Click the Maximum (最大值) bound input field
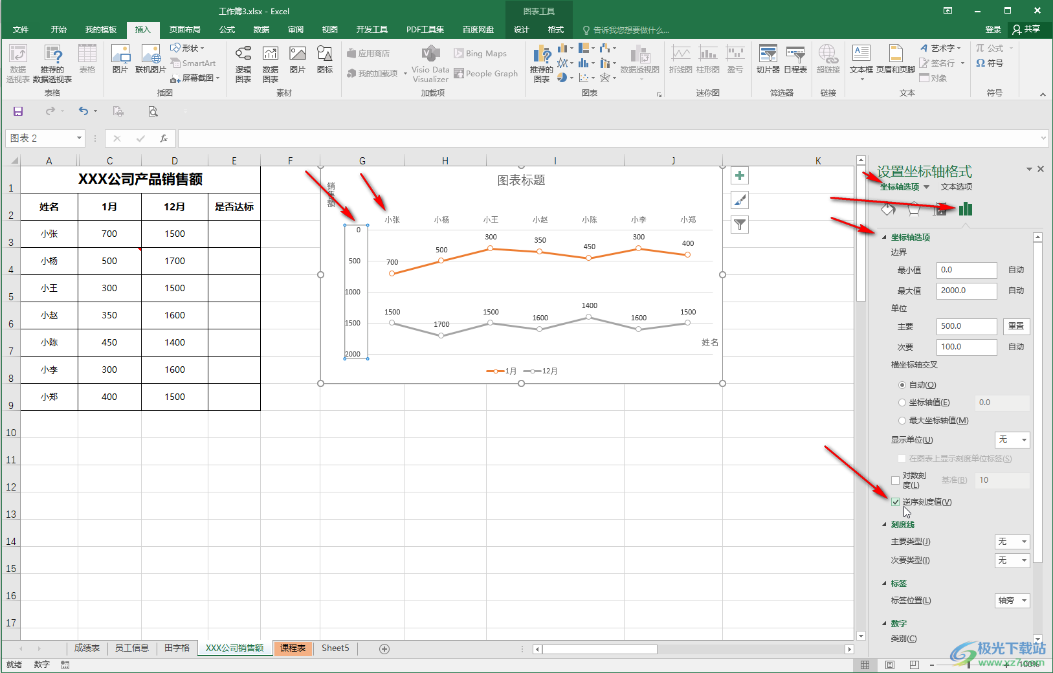The width and height of the screenshot is (1053, 673). click(966, 291)
